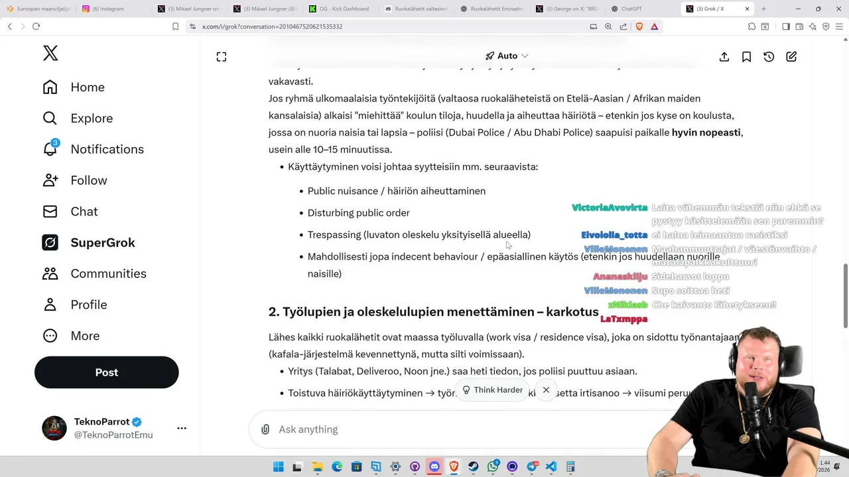Viewport: 849px width, 477px height.
Task: Open Brave Leo AI sparkle icon
Action: click(813, 26)
